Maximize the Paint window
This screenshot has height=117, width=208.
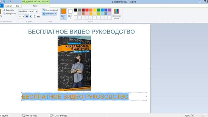pos(205,1)
